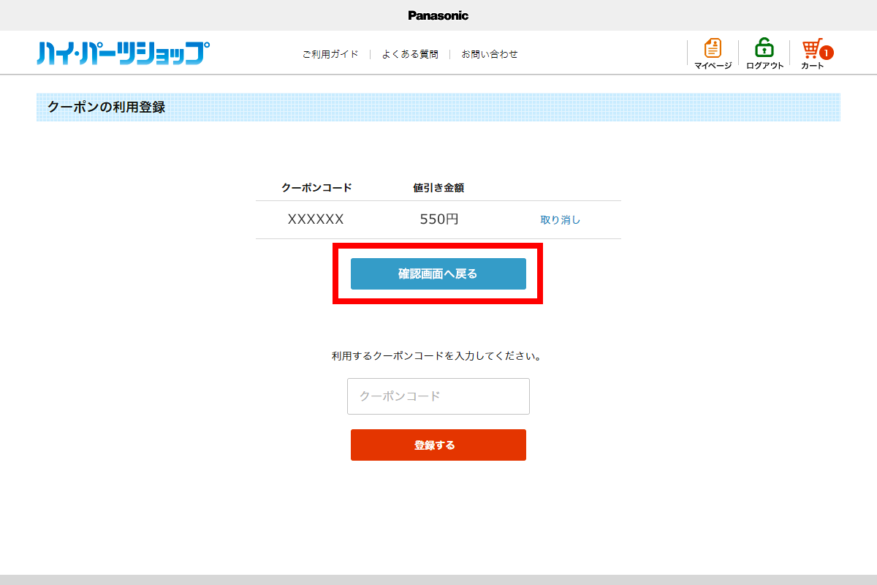Select the XXXXXX coupon code entry
Screen dimensions: 877x585
point(316,219)
